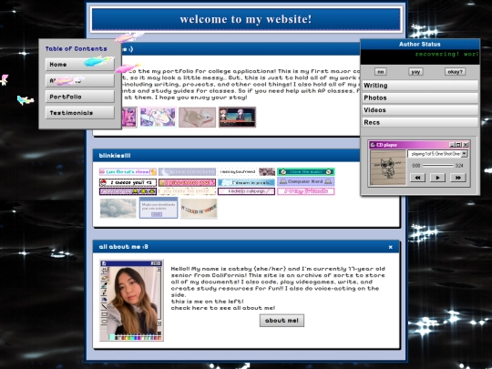Click the self-portrait photo in paint window
The image size is (492, 369).
click(132, 301)
